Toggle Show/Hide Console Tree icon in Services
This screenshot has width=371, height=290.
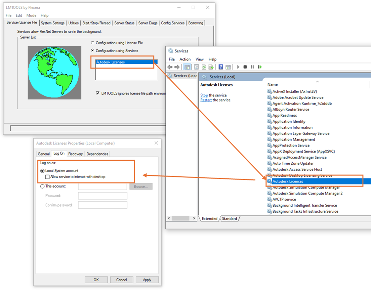[x=187, y=67]
